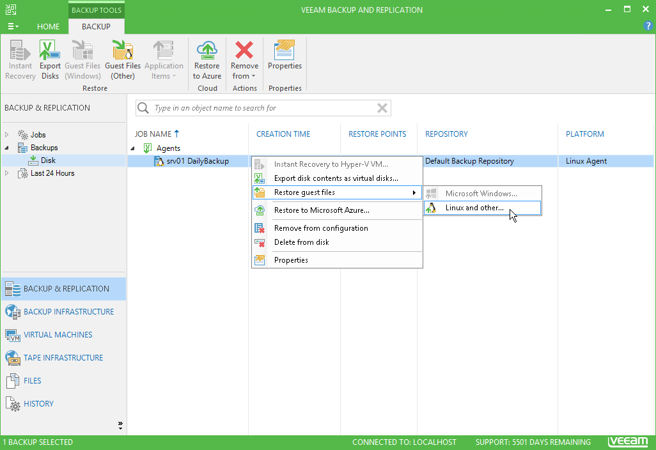Open Application Items ribbon dropdown
The height and width of the screenshot is (450, 656).
click(164, 59)
